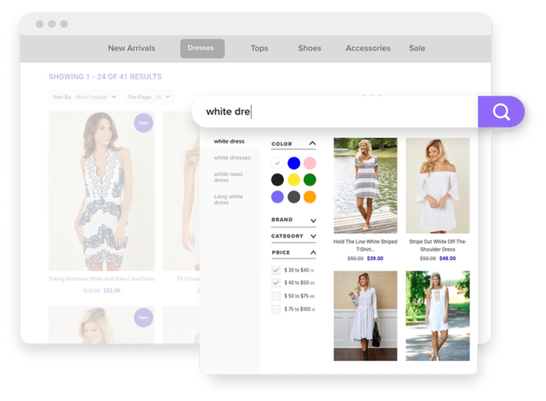Click the second gray window control dot
Screen dimensions: 546x401
pyautogui.click(x=52, y=24)
